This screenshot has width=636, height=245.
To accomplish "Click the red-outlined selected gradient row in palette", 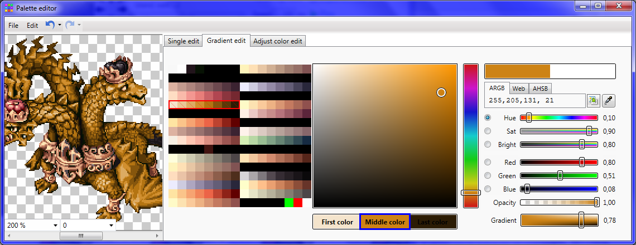I will pyautogui.click(x=204, y=105).
